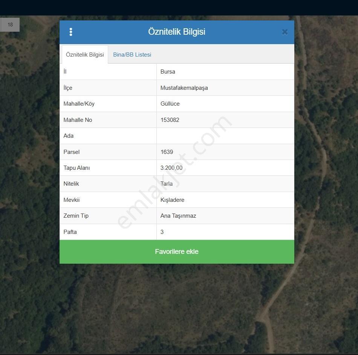
Task: Click the Mustafakemalpaşa district value
Action: (x=184, y=88)
